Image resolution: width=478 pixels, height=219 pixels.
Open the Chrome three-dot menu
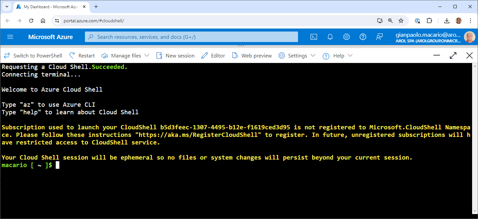(470, 21)
